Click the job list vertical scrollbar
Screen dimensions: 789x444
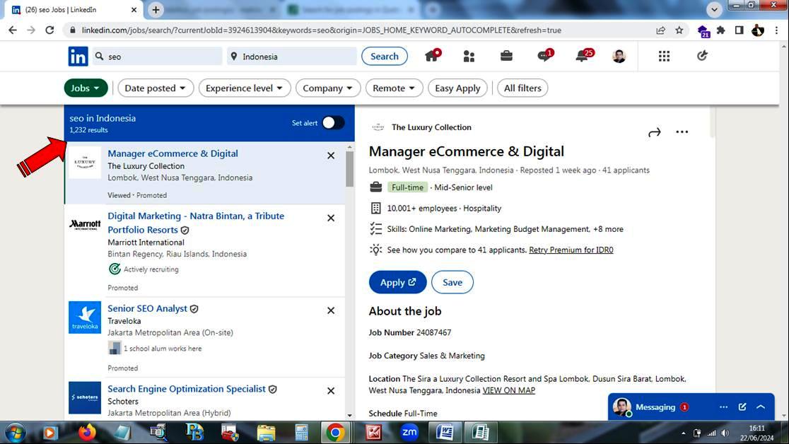(349, 170)
